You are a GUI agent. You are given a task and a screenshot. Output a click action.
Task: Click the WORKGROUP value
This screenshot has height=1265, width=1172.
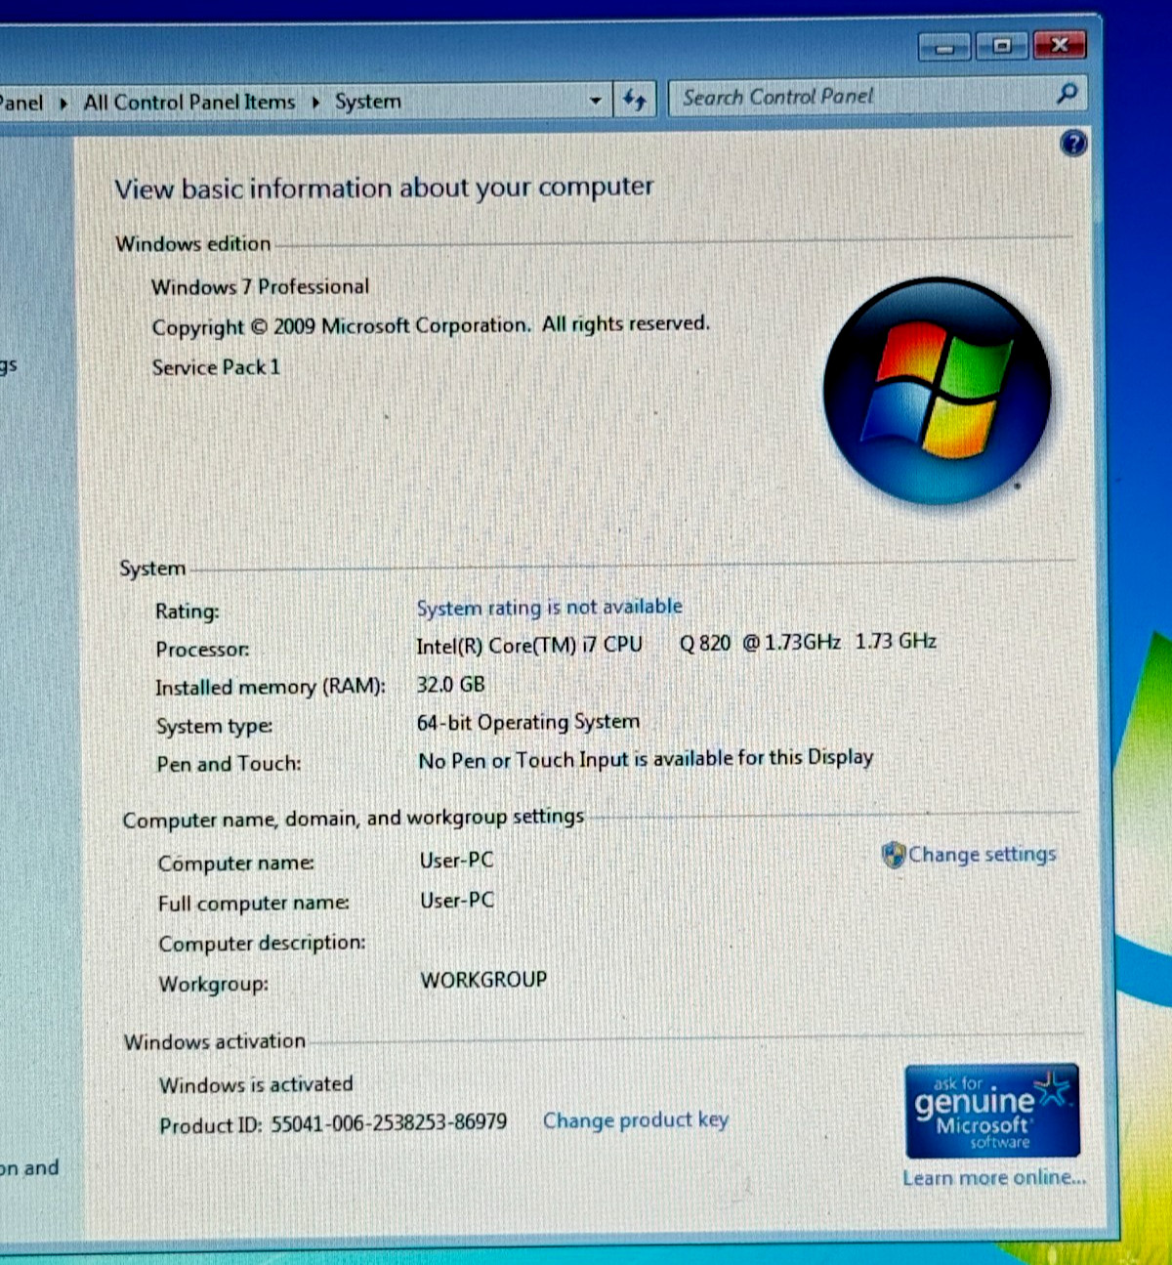click(483, 979)
